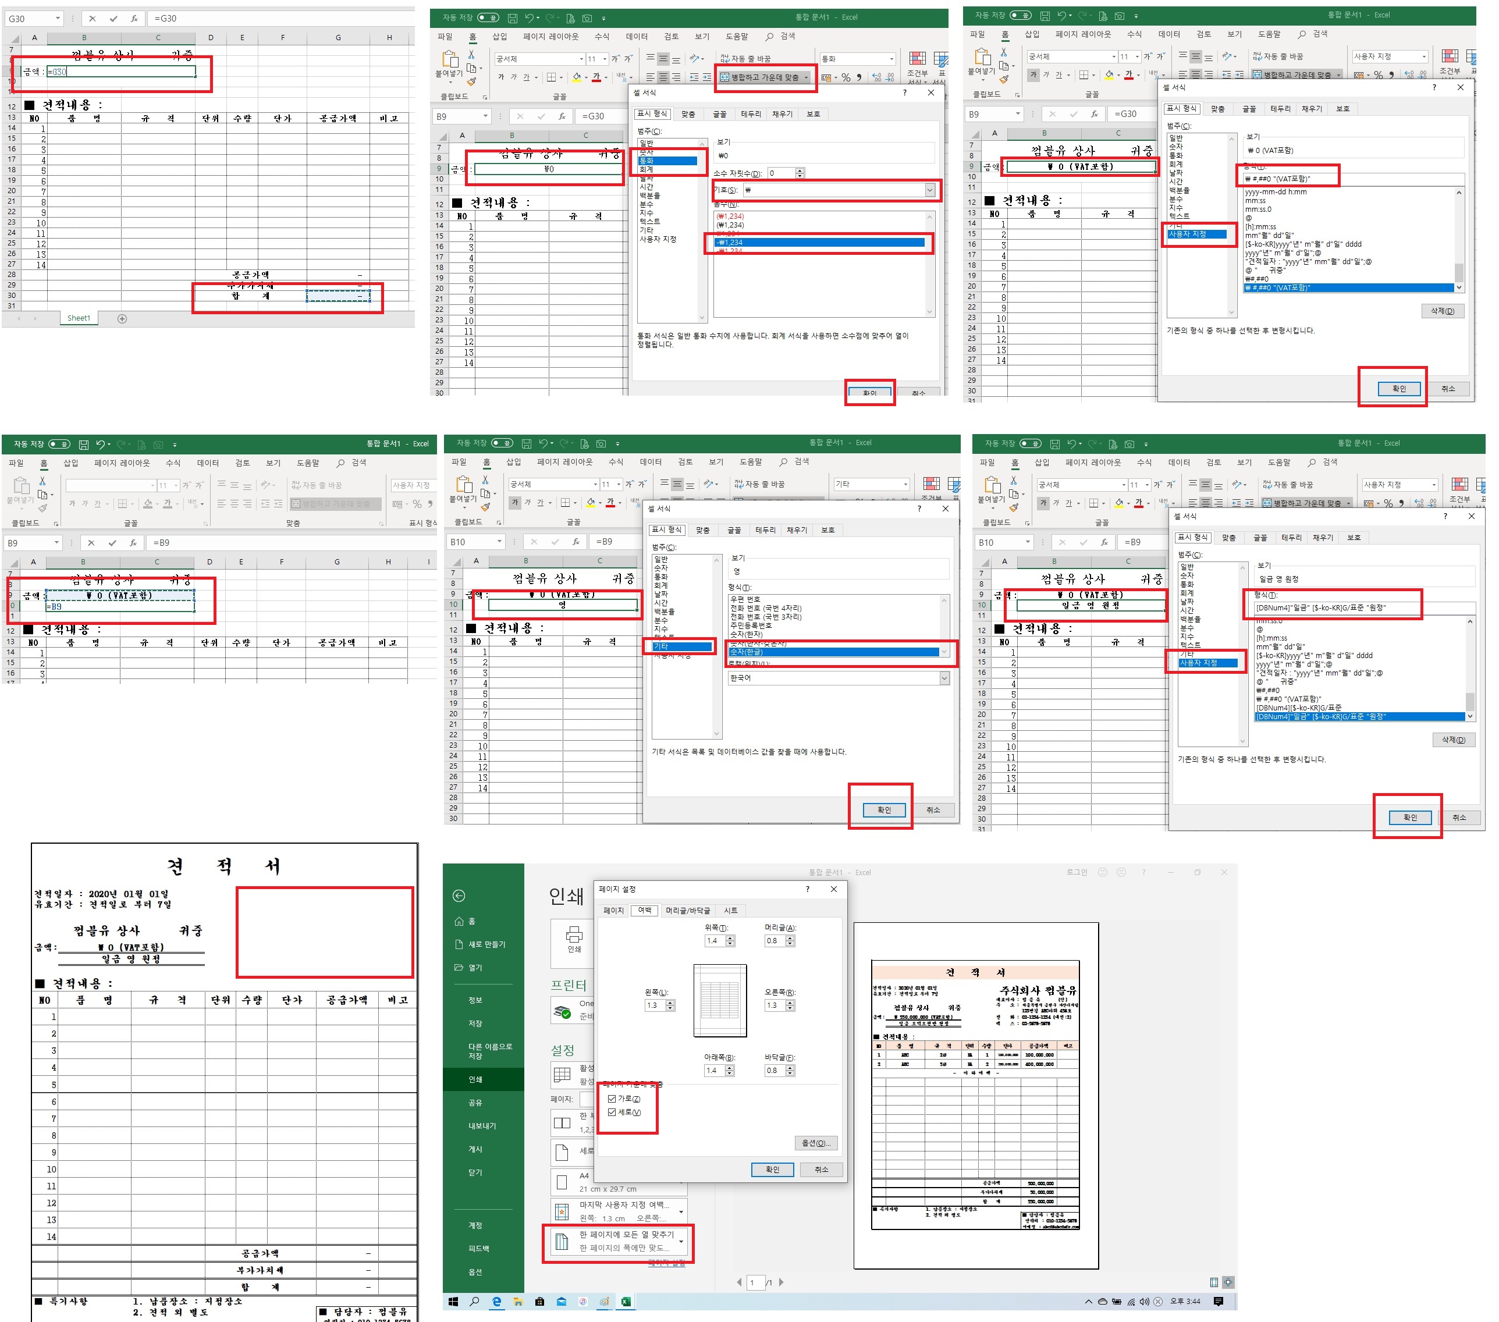Click the Zoom to Page icon

click(1228, 1282)
